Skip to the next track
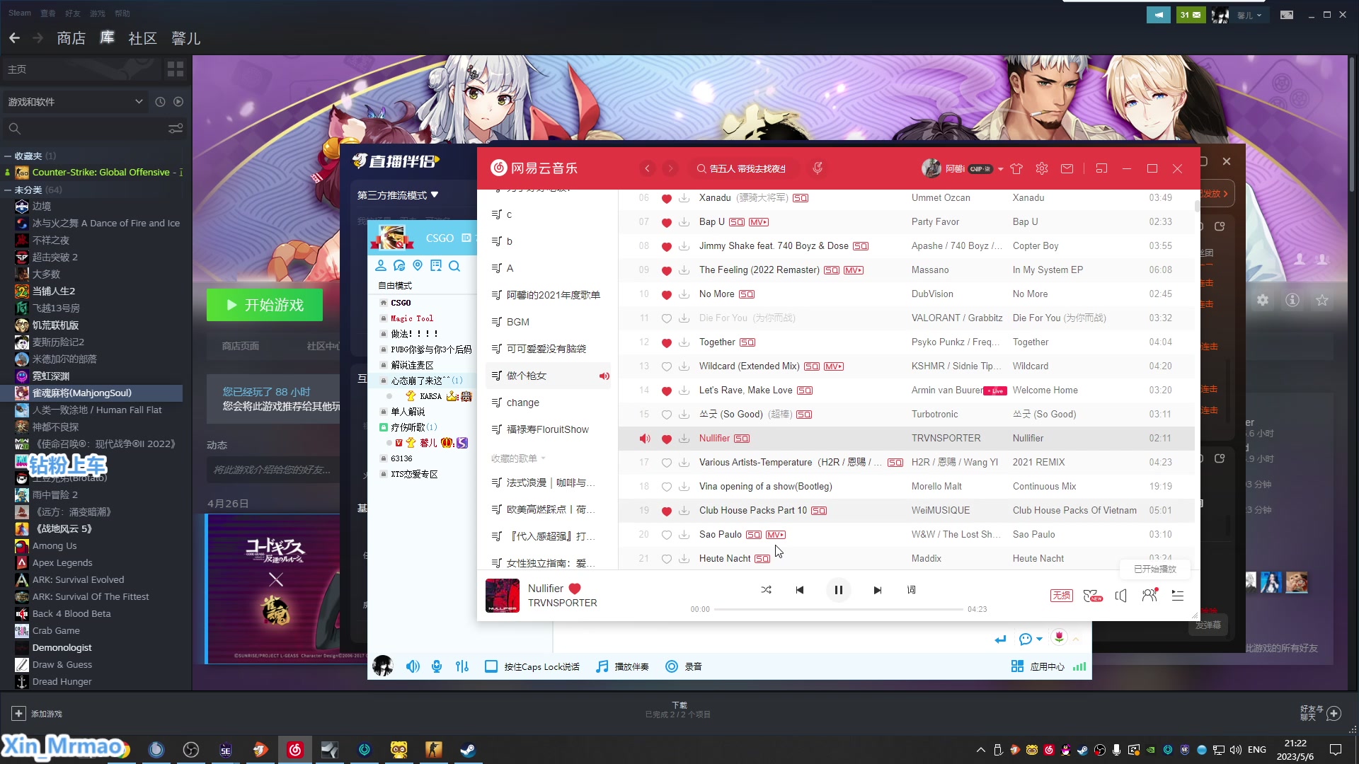 878,590
